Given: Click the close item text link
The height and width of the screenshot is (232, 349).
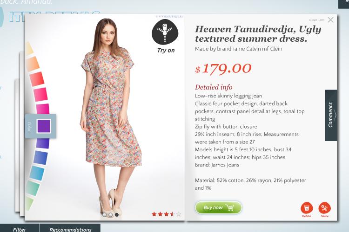Looking at the screenshot, I should pyautogui.click(x=316, y=20).
